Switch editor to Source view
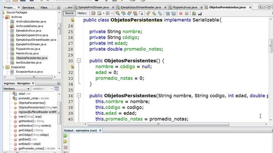Viewport: 273px width, 153px height. click(x=69, y=13)
